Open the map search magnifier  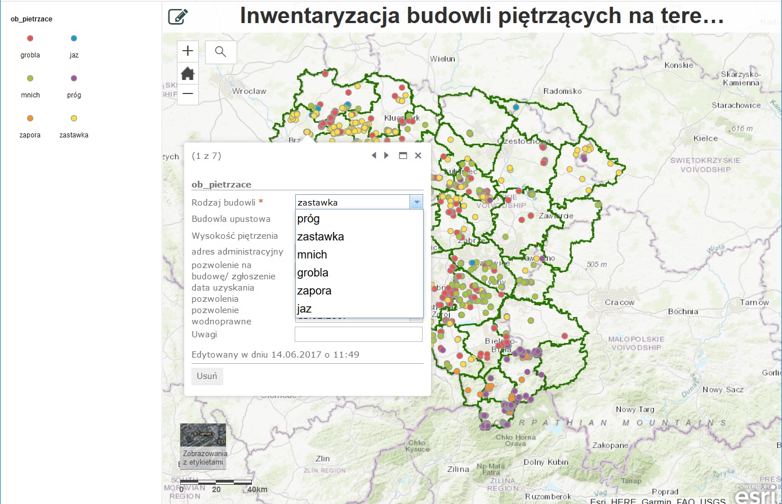click(x=221, y=52)
